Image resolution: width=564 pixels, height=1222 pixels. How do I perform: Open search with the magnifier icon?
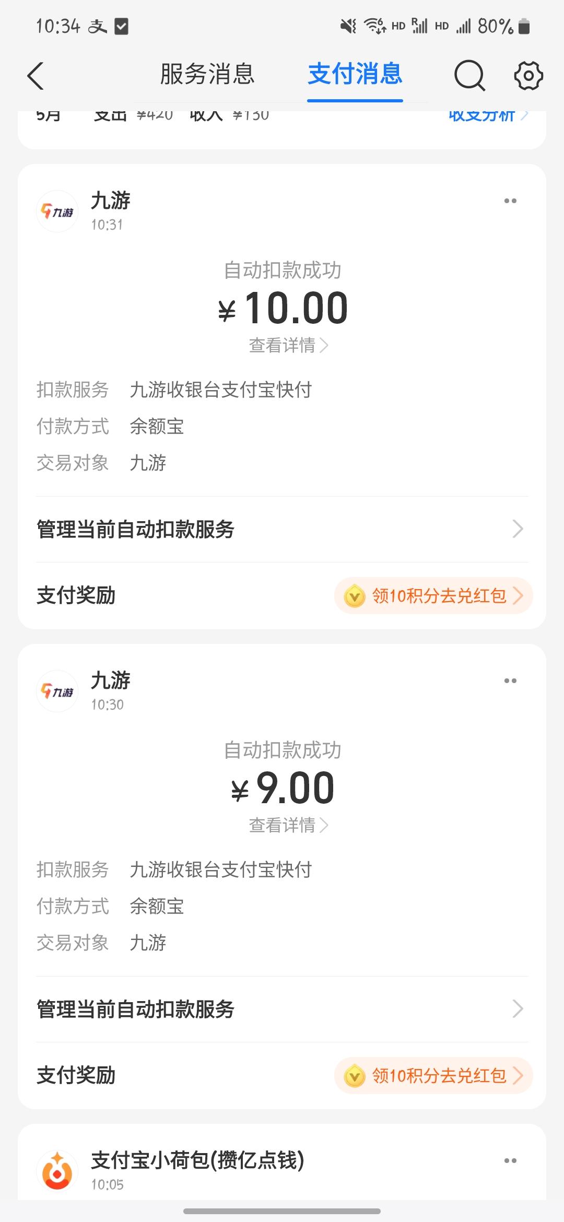pyautogui.click(x=469, y=76)
